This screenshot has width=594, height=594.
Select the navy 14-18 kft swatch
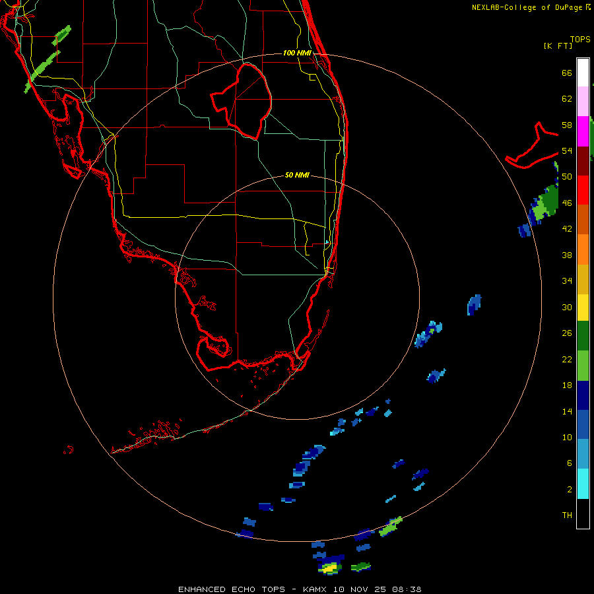coord(583,395)
